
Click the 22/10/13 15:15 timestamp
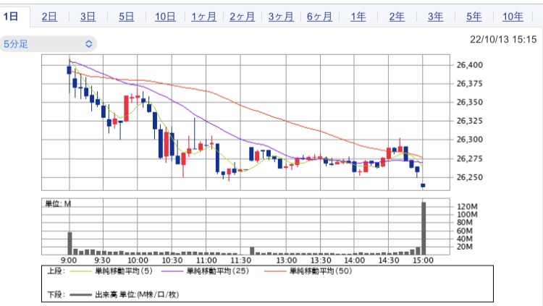503,40
